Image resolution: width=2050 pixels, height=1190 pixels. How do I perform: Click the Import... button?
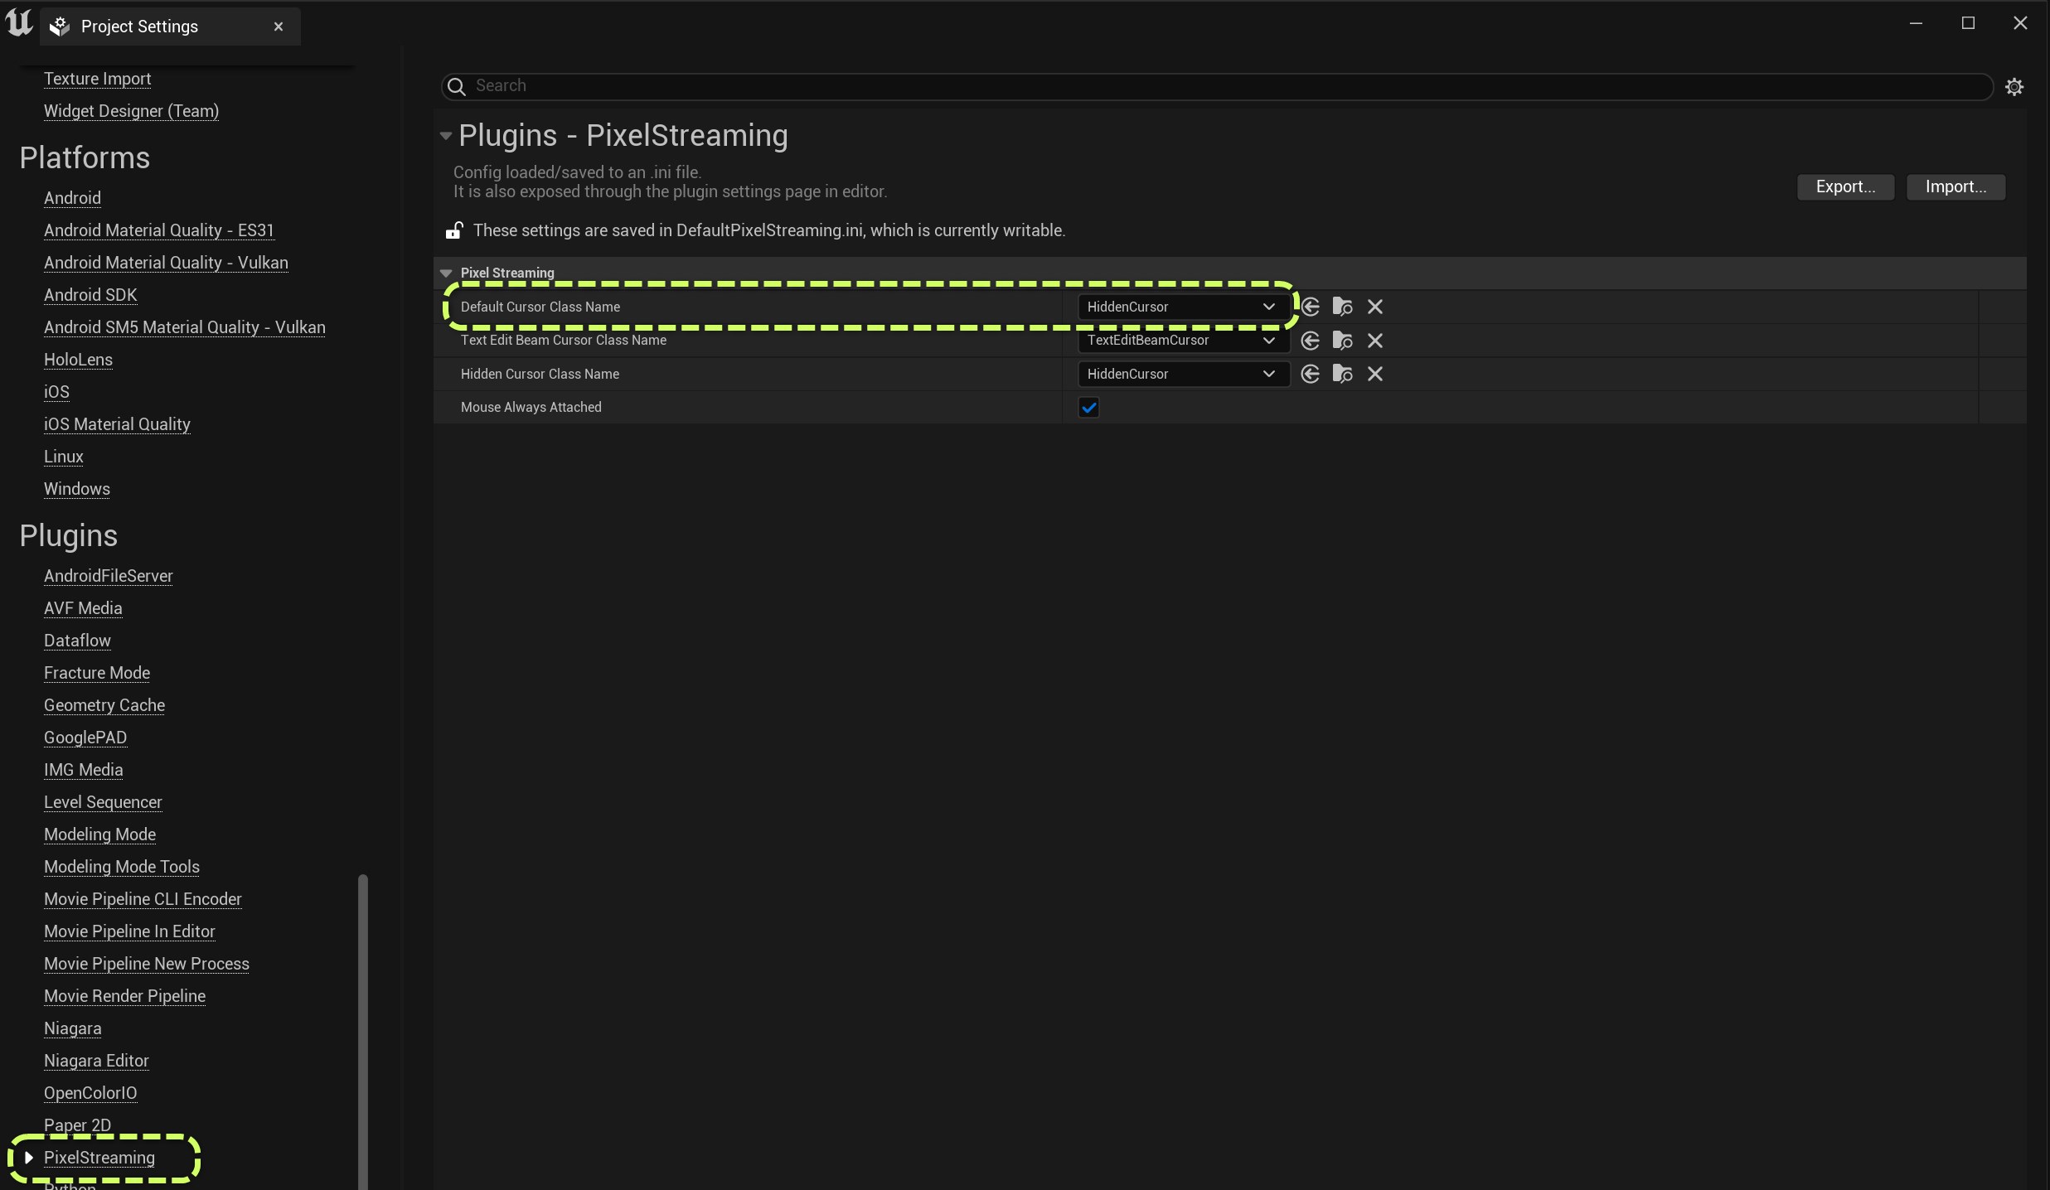1955,186
